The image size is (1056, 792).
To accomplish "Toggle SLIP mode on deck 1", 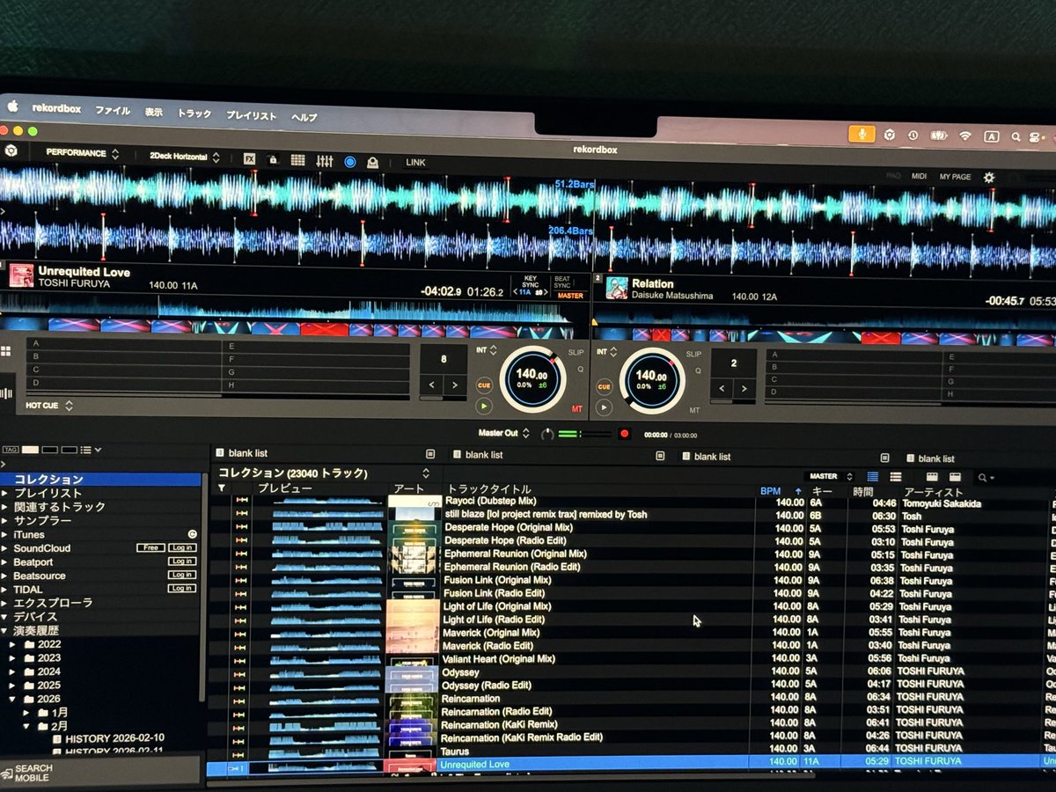I will coord(576,352).
